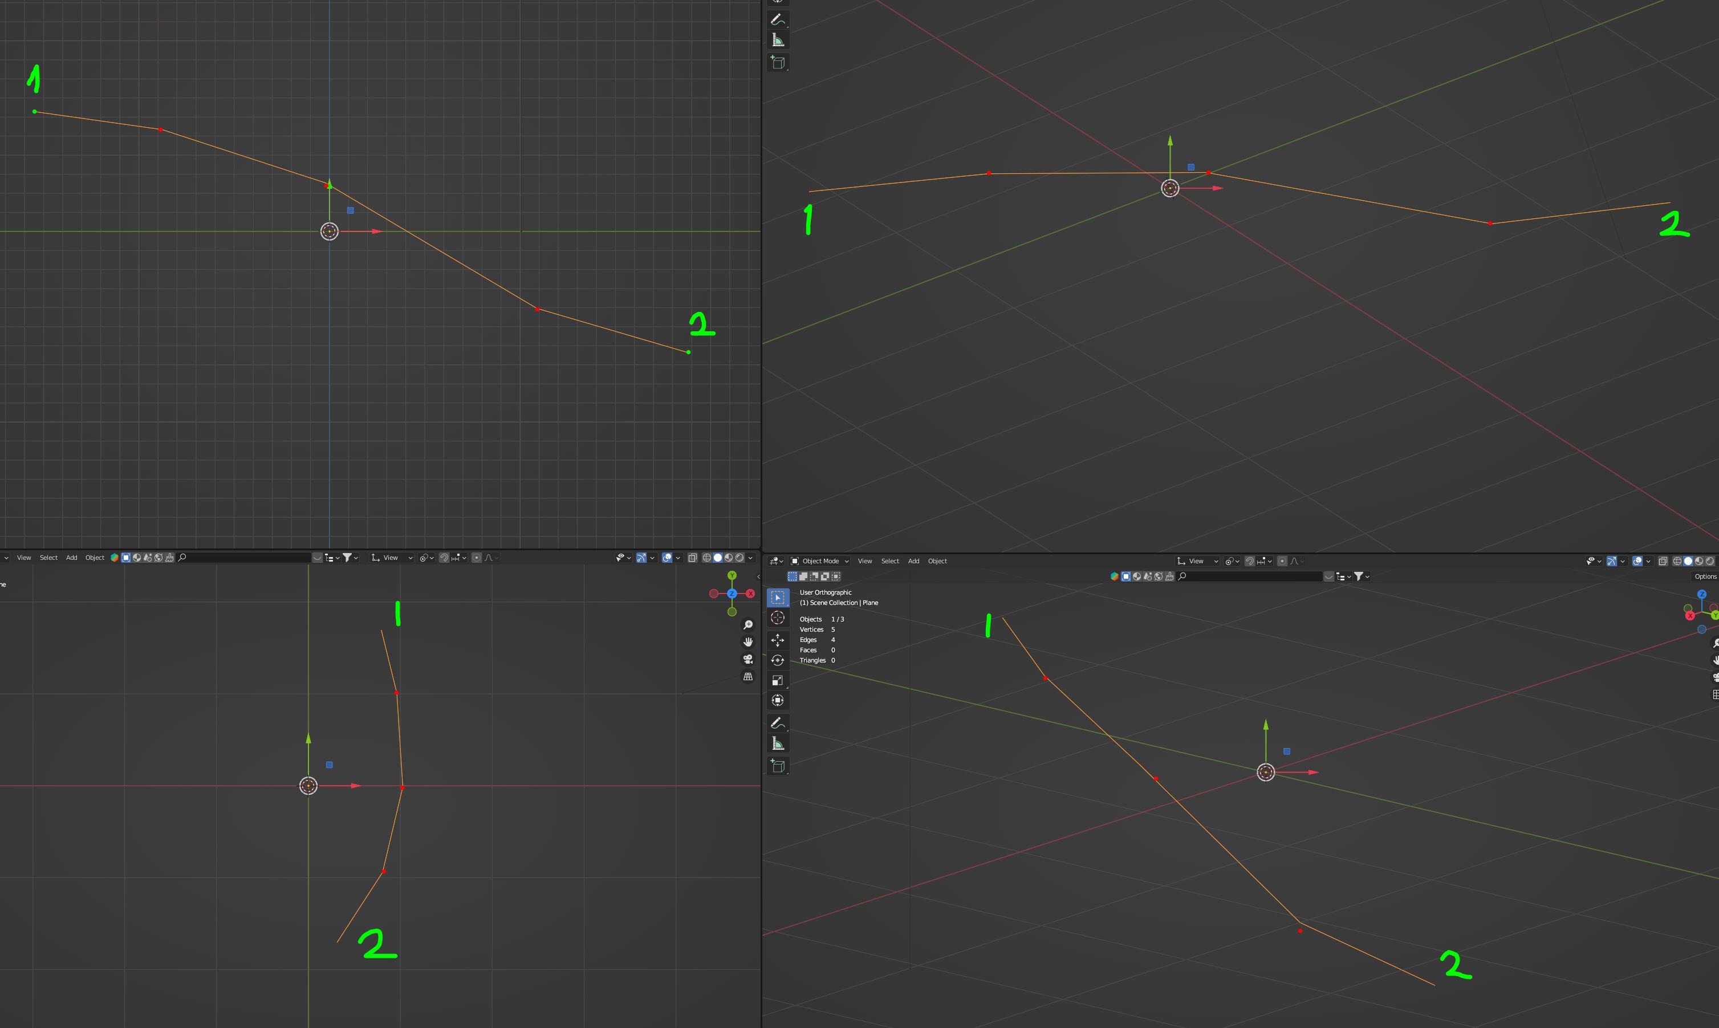Click the green Y axis on lower-left gizmo

732,576
